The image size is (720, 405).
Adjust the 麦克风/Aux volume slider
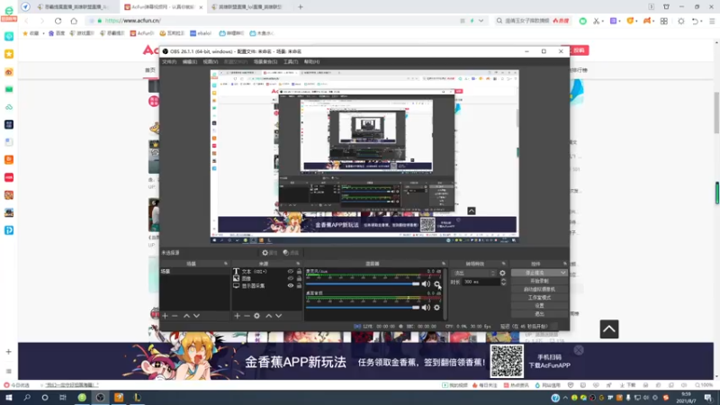coord(363,283)
